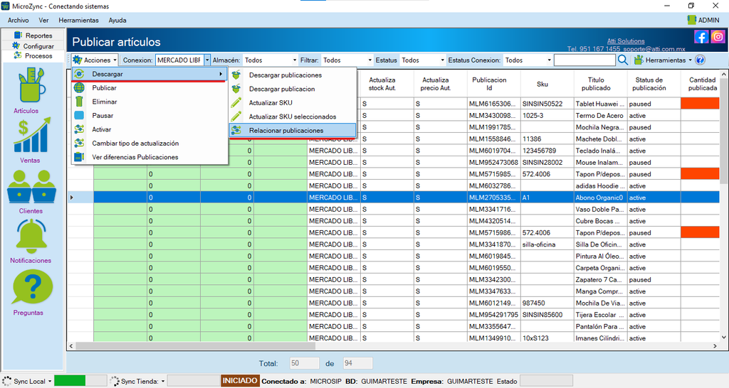Select the Termo De Acero title cell
Screen dimensions: 729x388
coord(601,116)
